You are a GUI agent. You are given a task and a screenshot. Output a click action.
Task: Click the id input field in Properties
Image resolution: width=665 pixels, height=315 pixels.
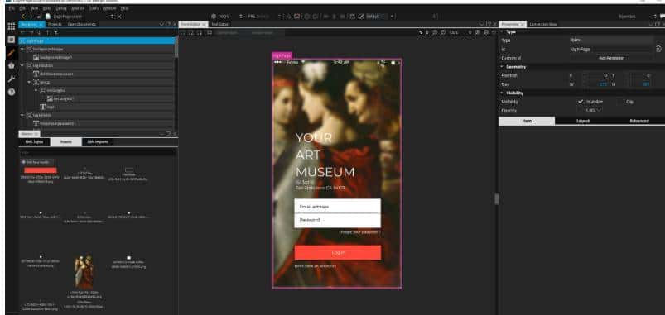[610, 49]
